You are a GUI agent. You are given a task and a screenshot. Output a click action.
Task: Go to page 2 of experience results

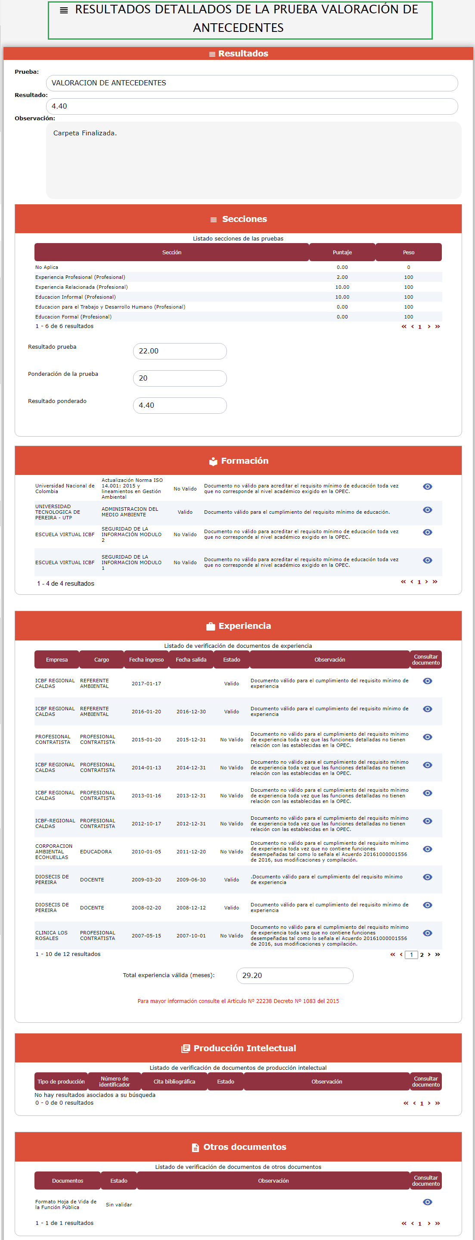pyautogui.click(x=422, y=955)
